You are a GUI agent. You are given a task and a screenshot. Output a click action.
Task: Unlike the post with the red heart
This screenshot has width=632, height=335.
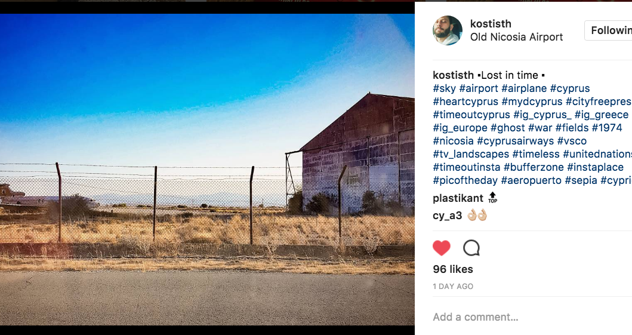[x=442, y=248]
